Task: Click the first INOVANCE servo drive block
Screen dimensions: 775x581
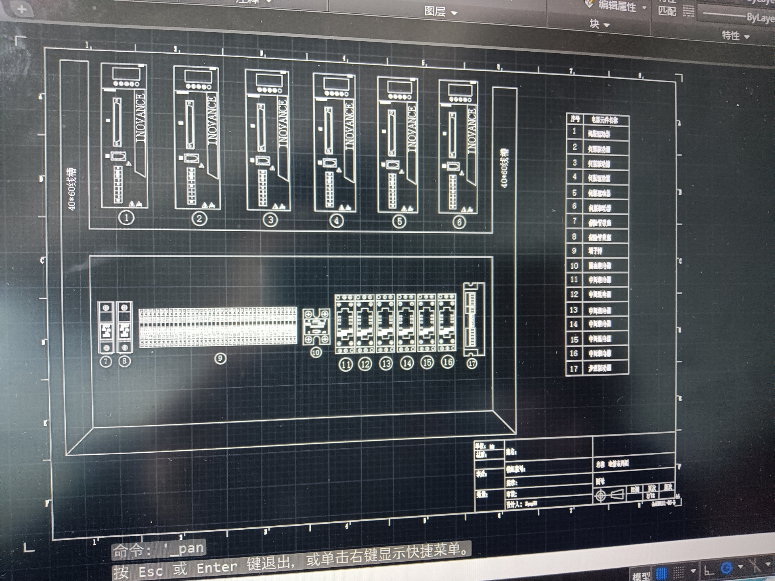Action: (x=124, y=136)
